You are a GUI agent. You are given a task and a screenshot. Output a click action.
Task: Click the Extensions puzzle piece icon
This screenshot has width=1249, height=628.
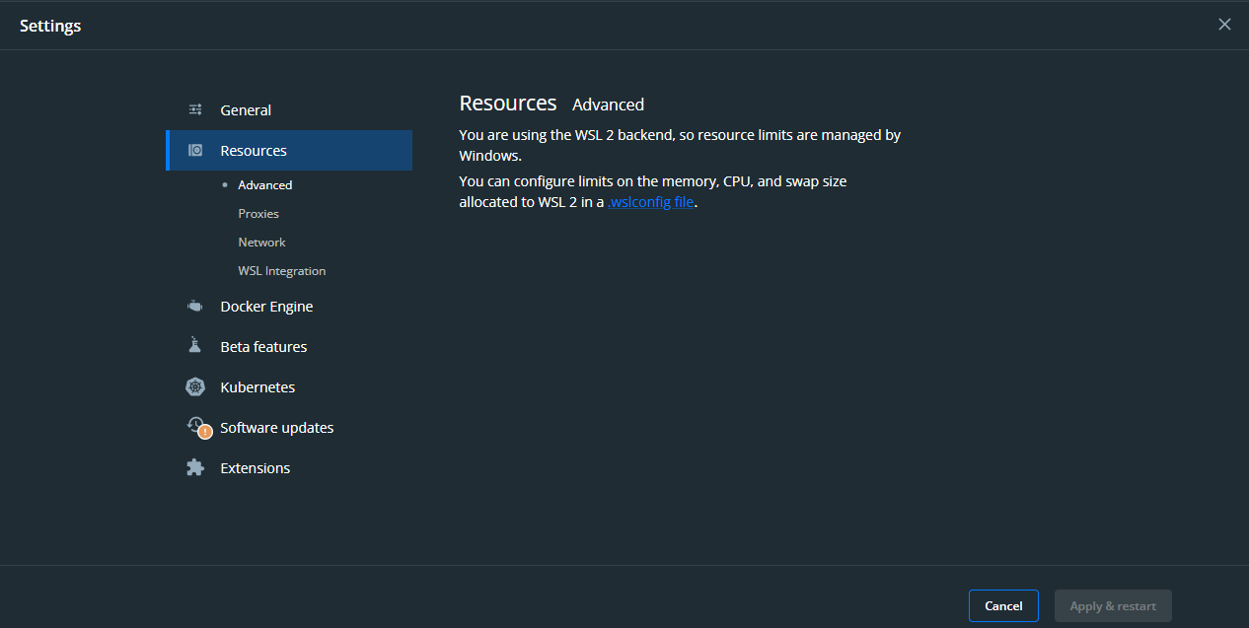(x=195, y=467)
